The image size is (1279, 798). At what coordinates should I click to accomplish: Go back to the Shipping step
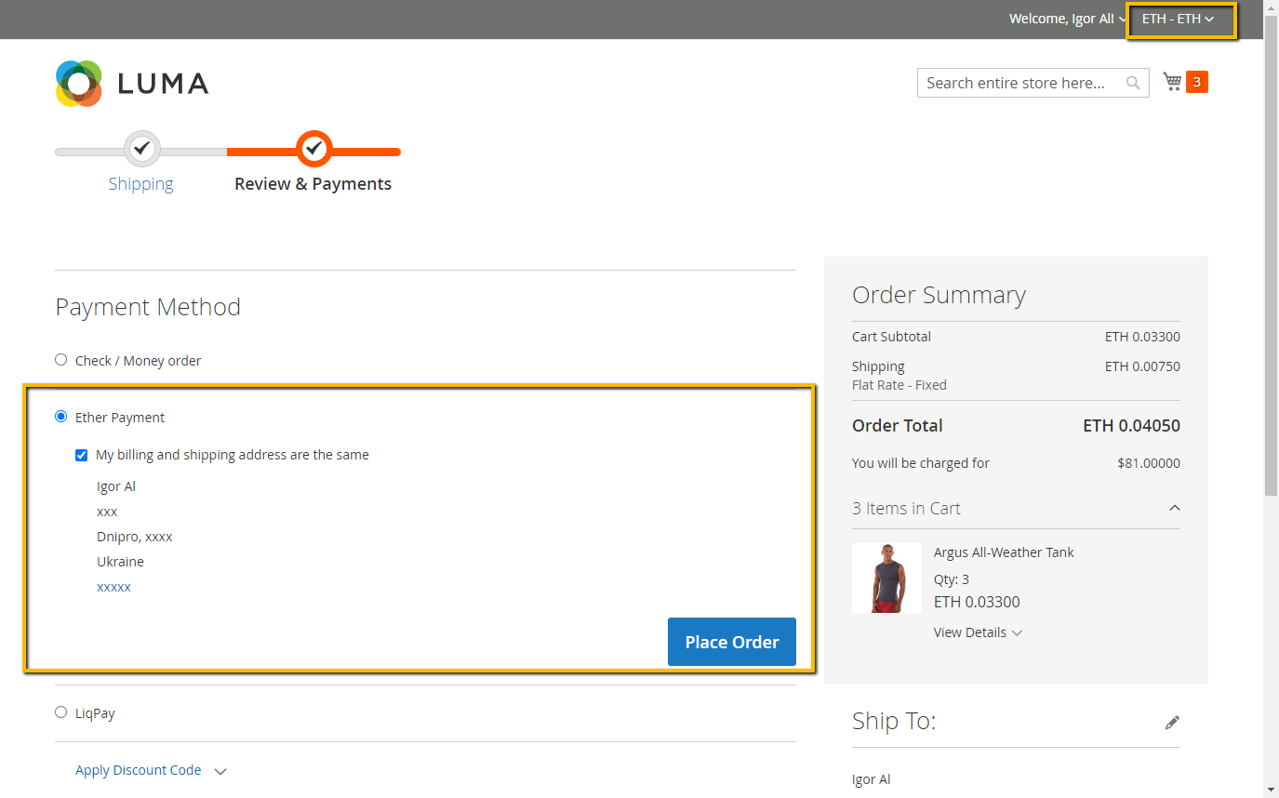click(x=140, y=184)
